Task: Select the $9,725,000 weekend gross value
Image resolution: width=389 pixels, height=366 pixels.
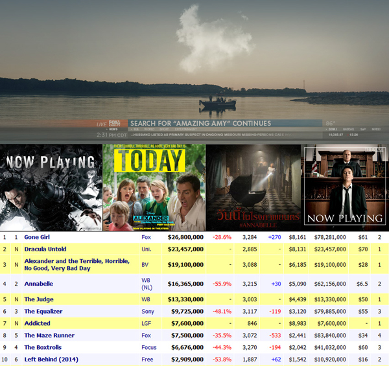Action: point(187,311)
